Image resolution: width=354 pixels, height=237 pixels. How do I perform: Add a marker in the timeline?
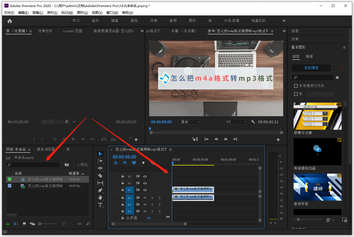click(x=143, y=163)
